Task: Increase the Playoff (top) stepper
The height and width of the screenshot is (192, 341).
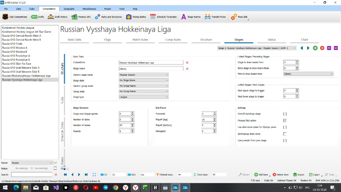Action: coord(215,118)
